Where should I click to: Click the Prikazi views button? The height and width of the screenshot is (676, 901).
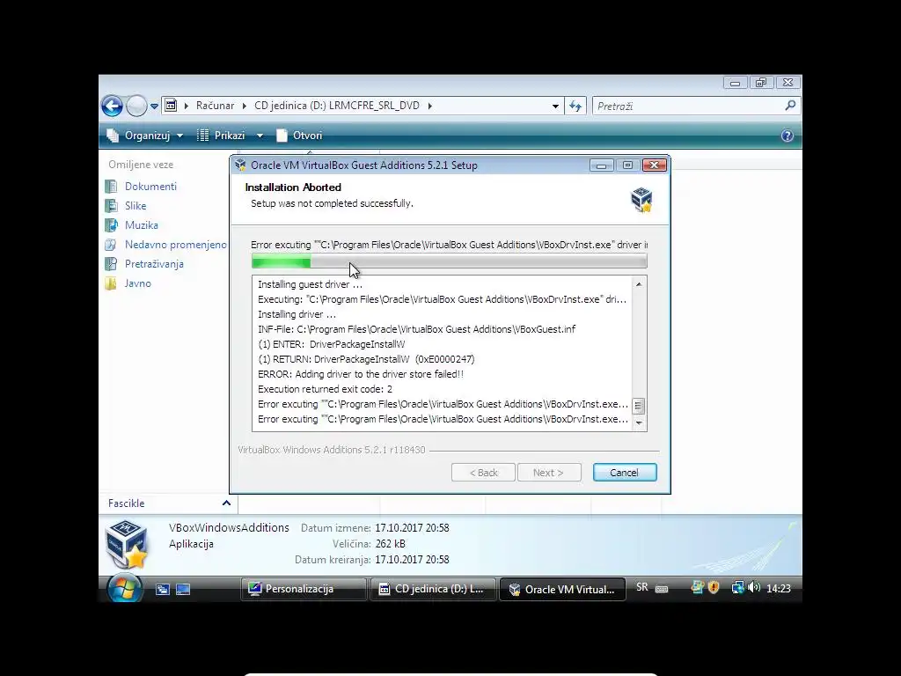pos(221,136)
